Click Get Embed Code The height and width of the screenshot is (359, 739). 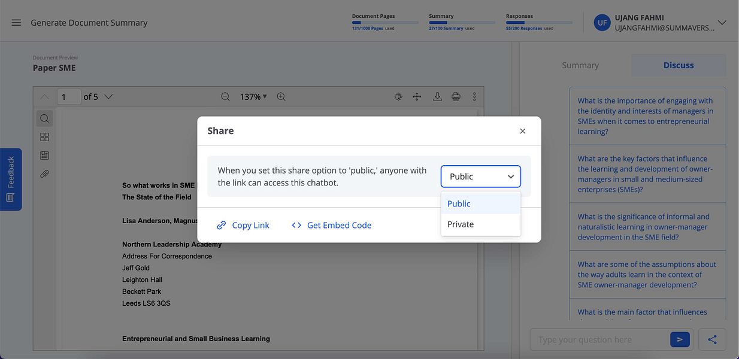click(331, 225)
